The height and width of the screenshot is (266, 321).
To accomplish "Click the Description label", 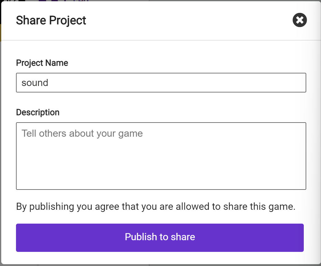I will pyautogui.click(x=38, y=112).
